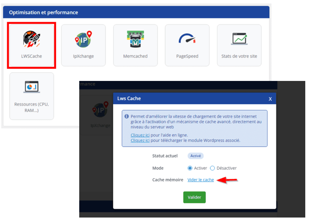Open the LWSCache rocket icon
The image size is (310, 221).
point(32,39)
